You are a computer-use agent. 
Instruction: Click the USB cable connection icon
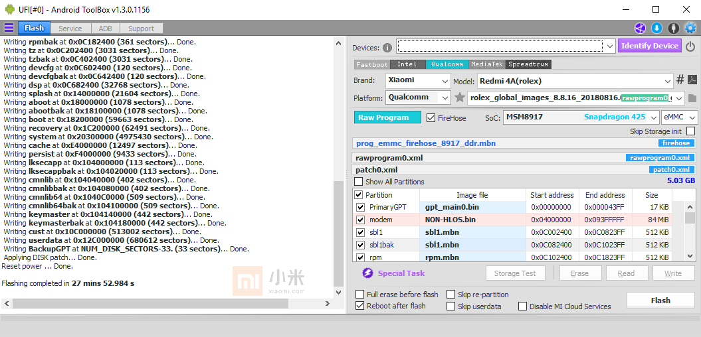point(673,28)
